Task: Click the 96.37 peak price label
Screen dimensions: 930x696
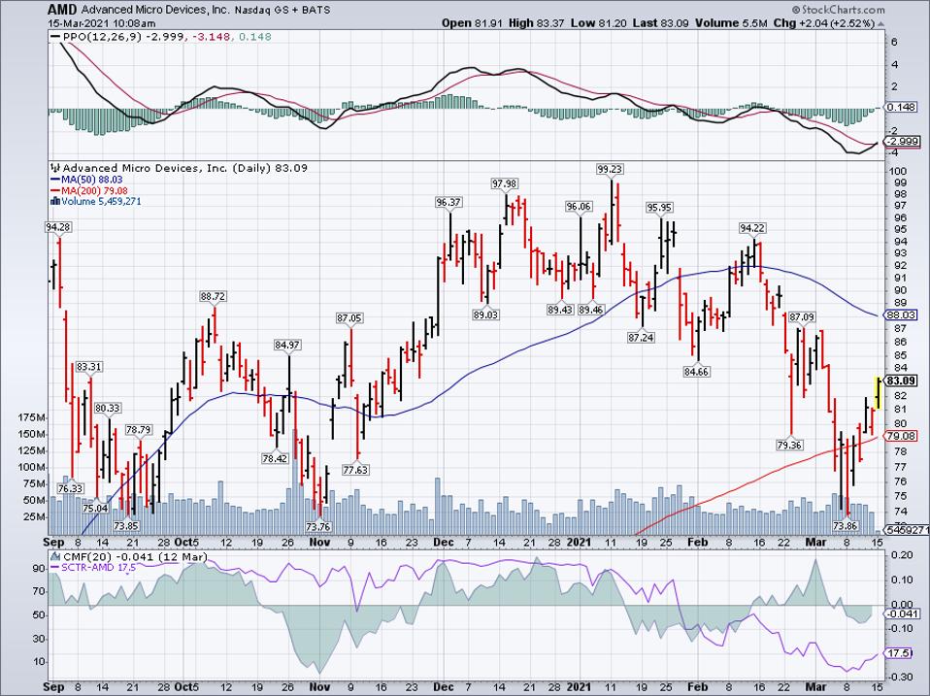Action: pos(448,202)
